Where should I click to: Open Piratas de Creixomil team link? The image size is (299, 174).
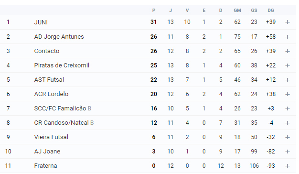tap(62, 65)
